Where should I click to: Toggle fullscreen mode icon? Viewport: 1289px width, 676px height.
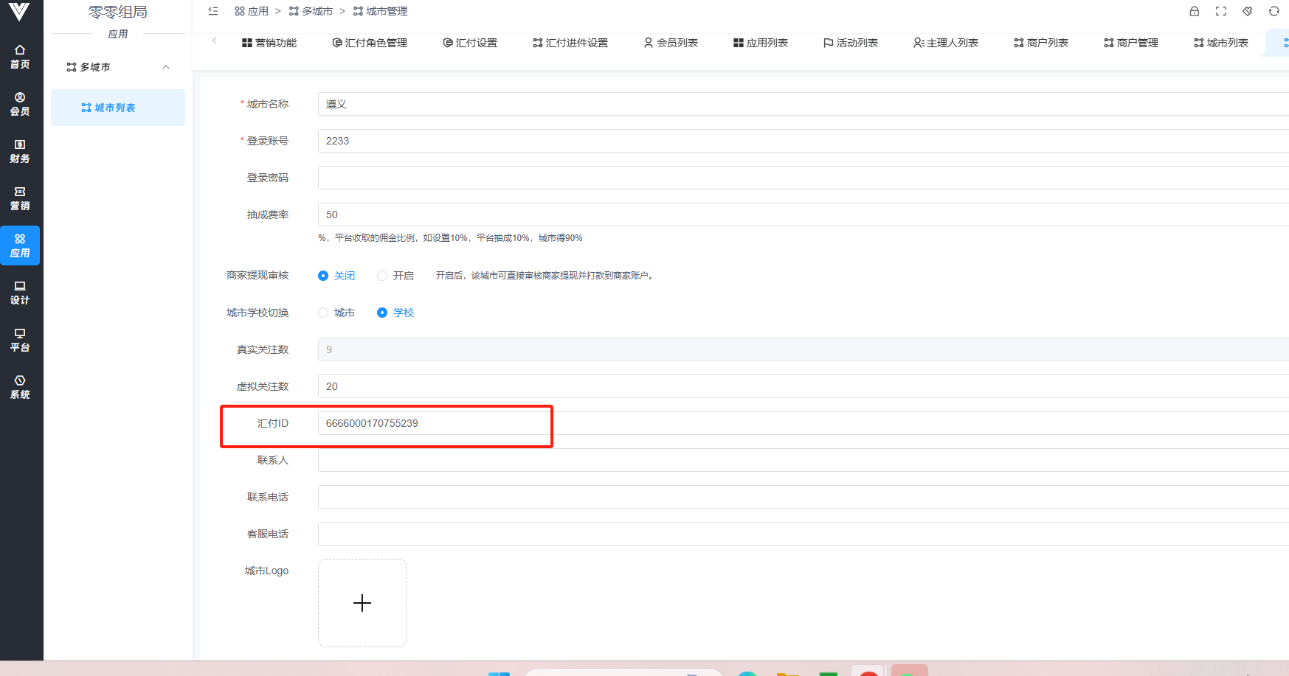click(x=1220, y=11)
